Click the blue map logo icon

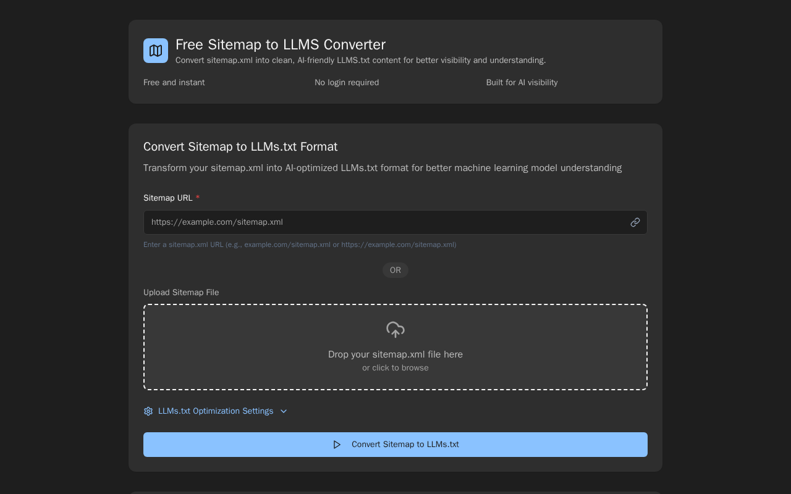(x=156, y=51)
